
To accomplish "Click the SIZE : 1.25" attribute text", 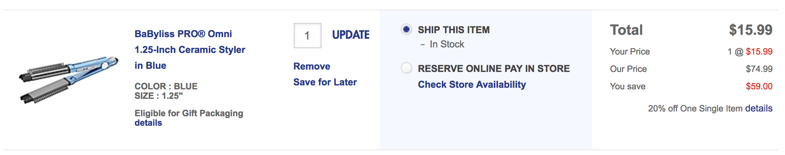I will (159, 96).
